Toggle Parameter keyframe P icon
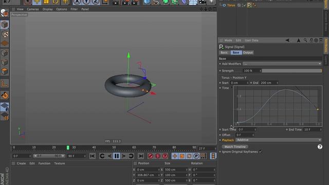 (196, 156)
